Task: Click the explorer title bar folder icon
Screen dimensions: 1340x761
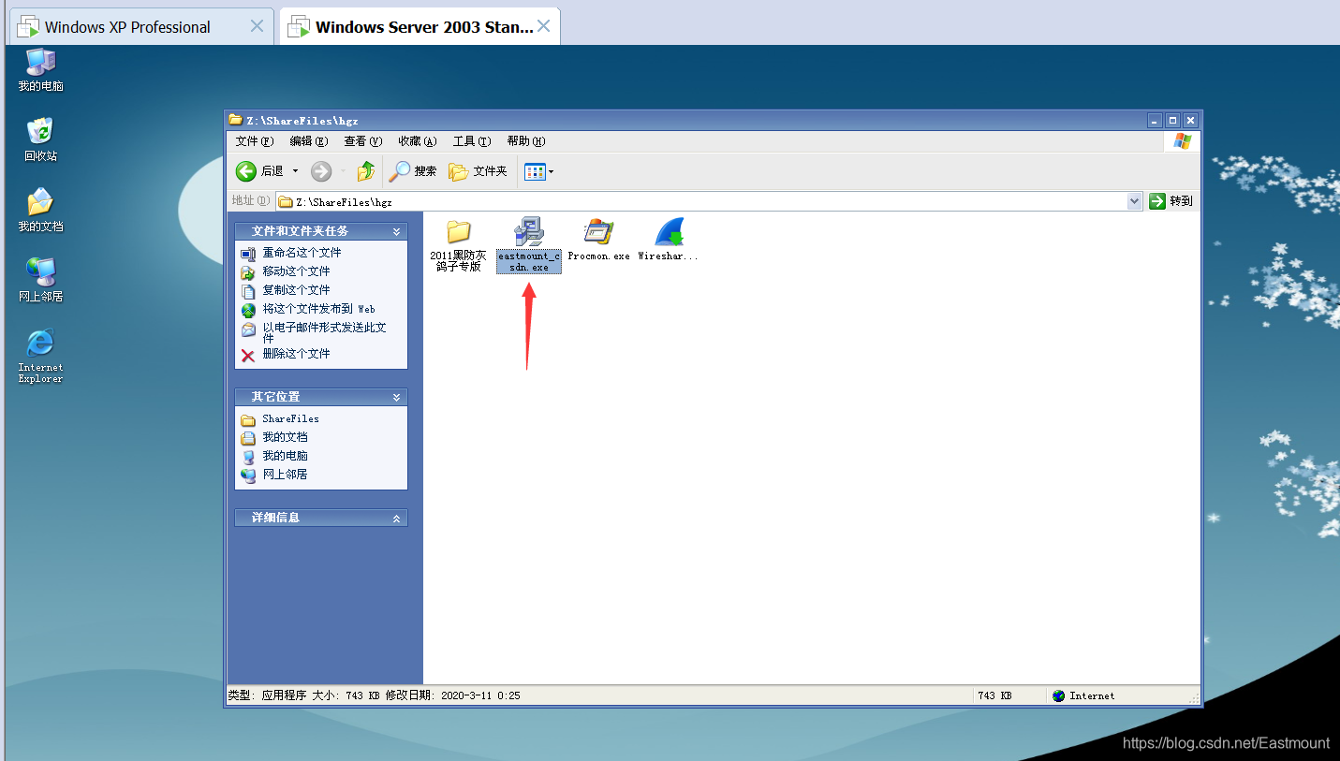Action: tap(236, 120)
